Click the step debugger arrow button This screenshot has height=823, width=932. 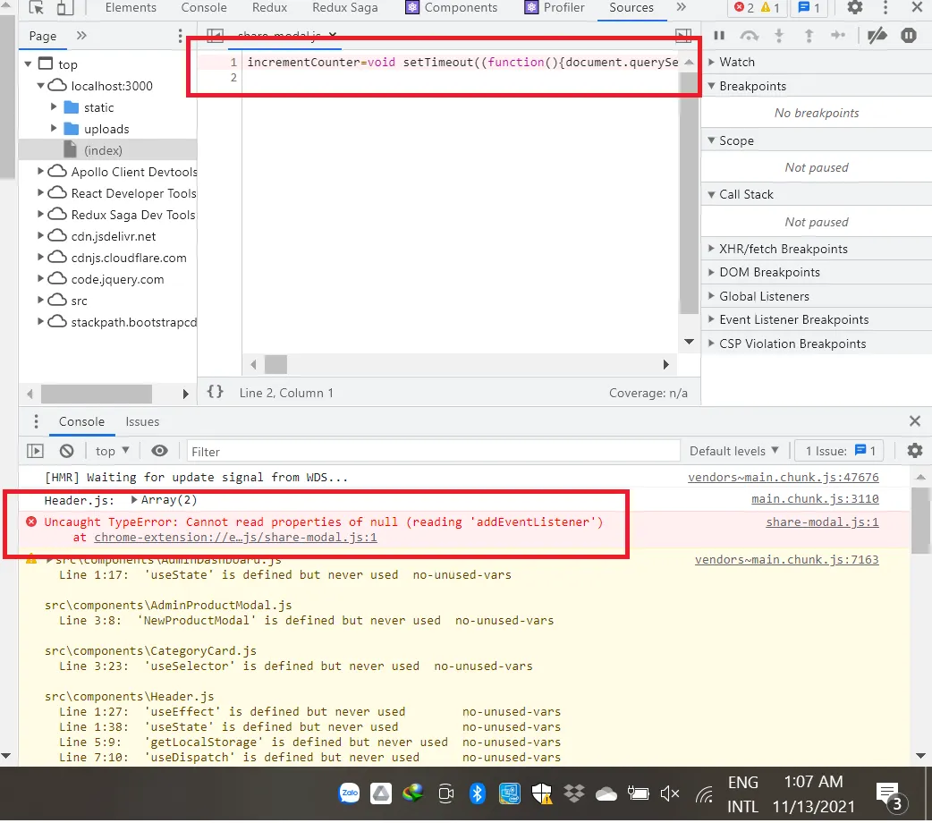pyautogui.click(x=838, y=36)
